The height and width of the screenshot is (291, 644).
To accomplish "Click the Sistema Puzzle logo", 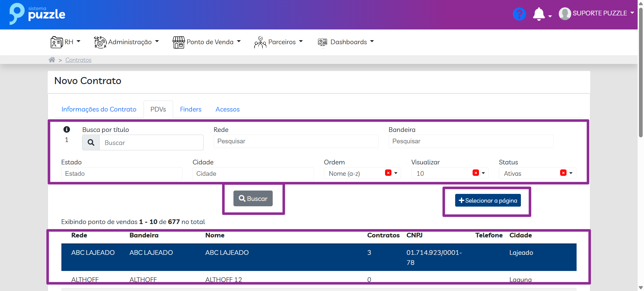I will point(37,14).
